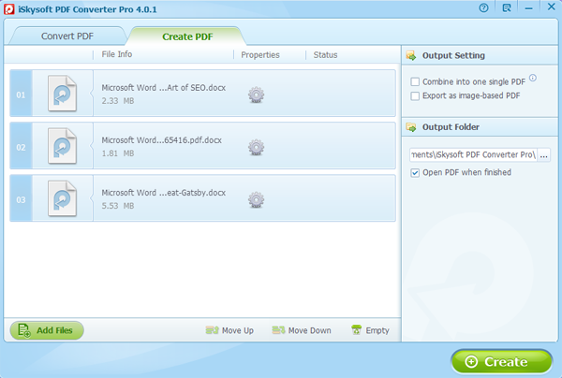The width and height of the screenshot is (562, 378).
Task: Click Move Down button
Action: coord(302,330)
